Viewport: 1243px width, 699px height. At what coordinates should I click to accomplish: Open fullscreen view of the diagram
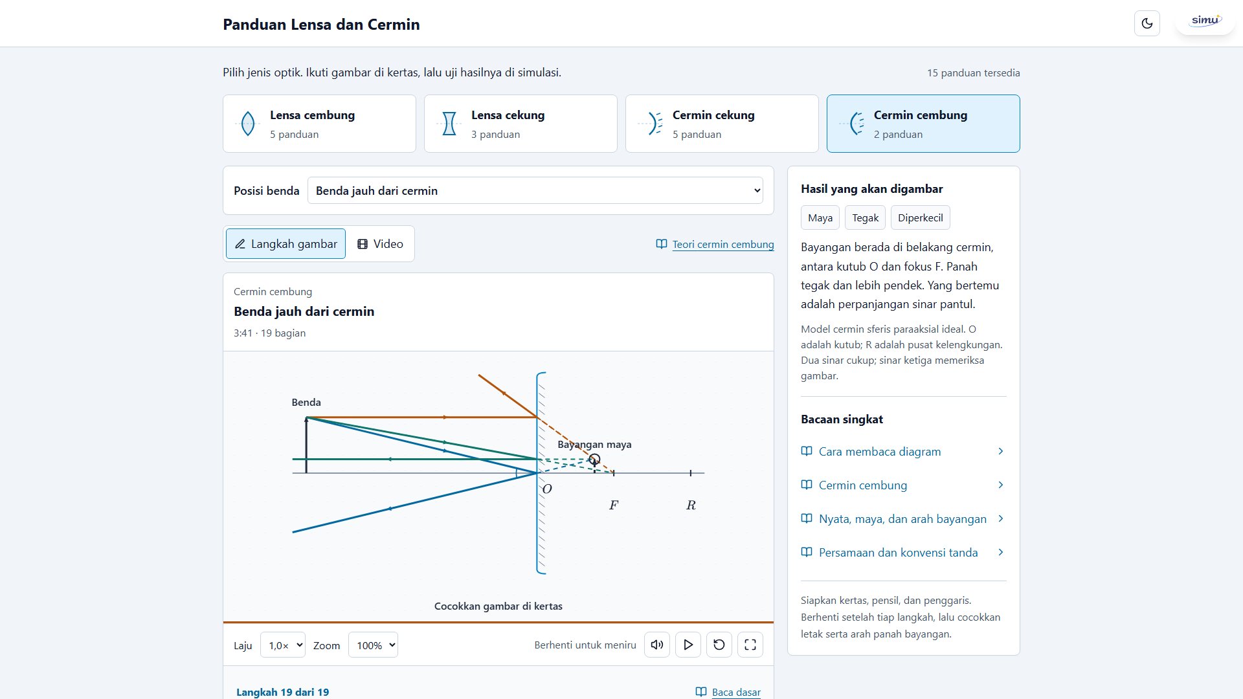pos(750,645)
